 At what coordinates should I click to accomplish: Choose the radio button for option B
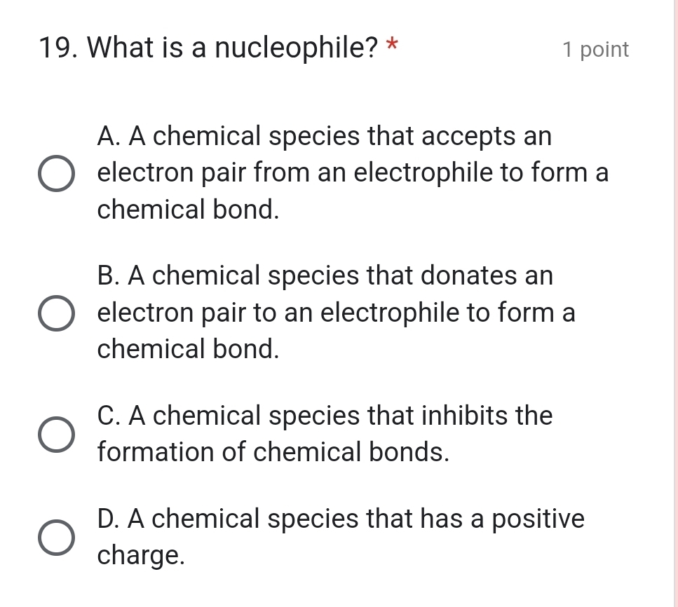(55, 313)
